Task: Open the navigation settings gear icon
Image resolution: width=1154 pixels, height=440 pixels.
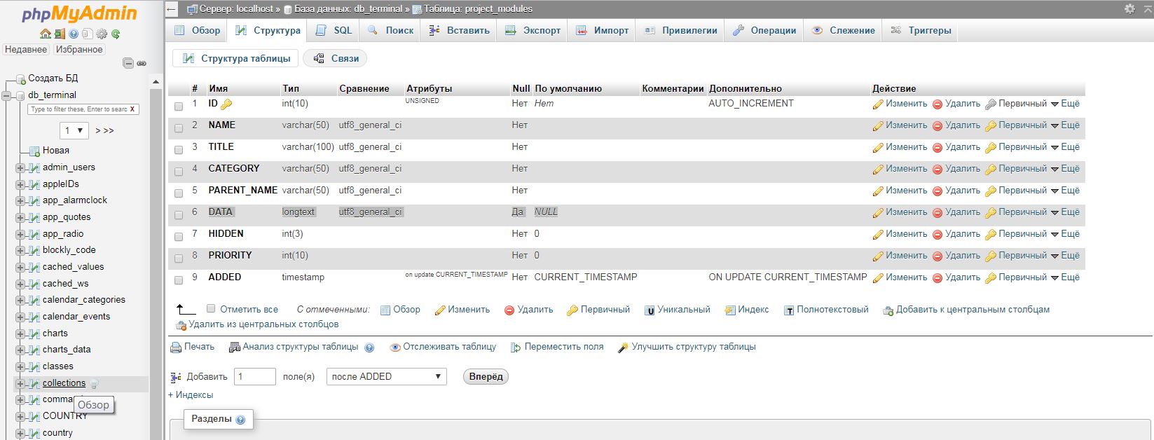Action: (x=102, y=34)
